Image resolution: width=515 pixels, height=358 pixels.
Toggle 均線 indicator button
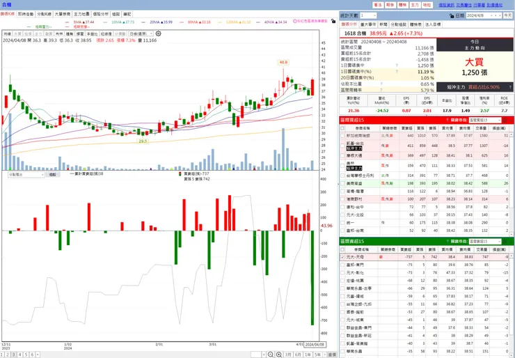pyautogui.click(x=7, y=33)
